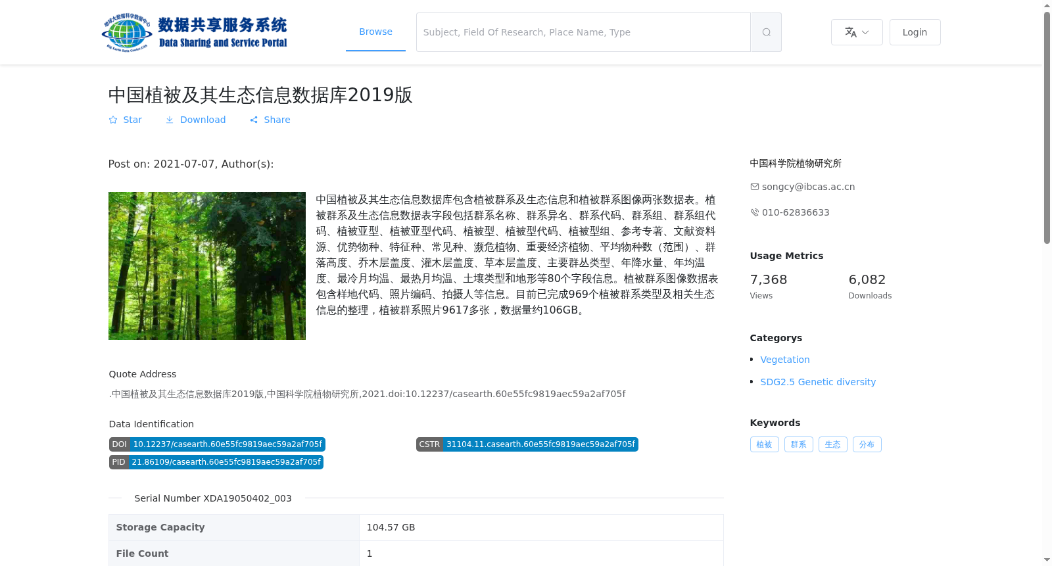
Task: Click the phone number 010-62836633
Action: click(x=796, y=212)
